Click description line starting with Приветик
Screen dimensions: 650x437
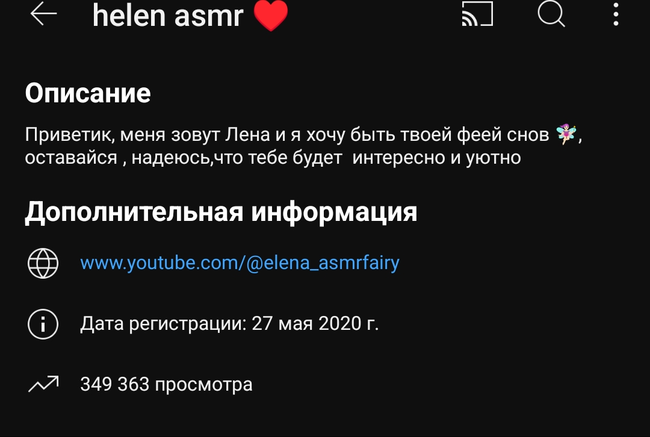[303, 134]
